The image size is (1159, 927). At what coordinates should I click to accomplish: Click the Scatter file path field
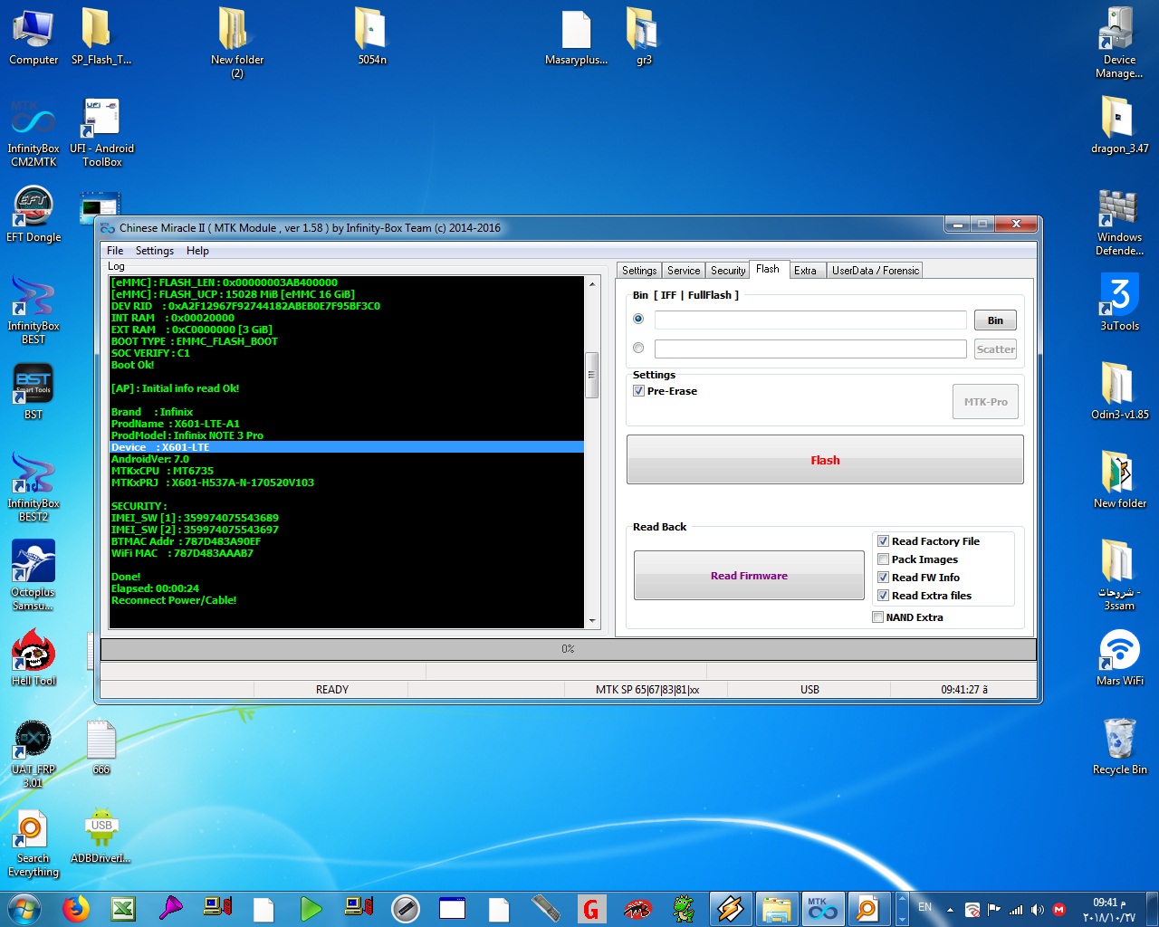[x=810, y=349]
